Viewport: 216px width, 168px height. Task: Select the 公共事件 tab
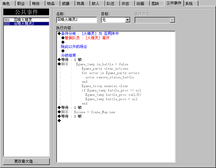(x=174, y=3)
